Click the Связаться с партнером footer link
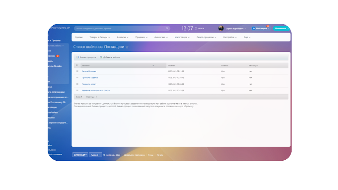Image resolution: width=338 pixels, height=190 pixels. point(134,155)
